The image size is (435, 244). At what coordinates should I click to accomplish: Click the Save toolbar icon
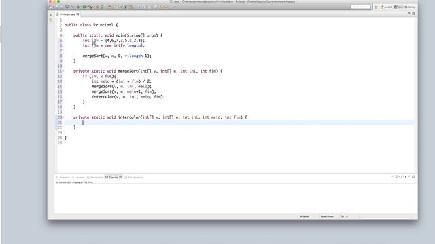[x=57, y=7]
